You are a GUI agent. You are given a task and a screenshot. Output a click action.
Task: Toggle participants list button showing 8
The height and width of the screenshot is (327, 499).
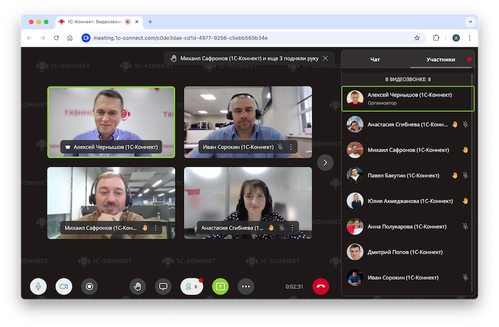(191, 287)
